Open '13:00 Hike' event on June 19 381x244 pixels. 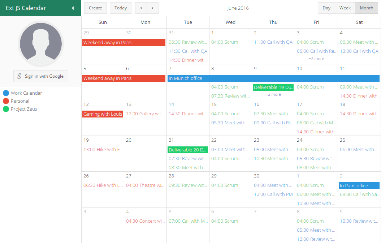pyautogui.click(x=103, y=150)
